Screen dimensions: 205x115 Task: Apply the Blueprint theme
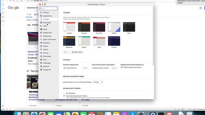[x=69, y=41]
